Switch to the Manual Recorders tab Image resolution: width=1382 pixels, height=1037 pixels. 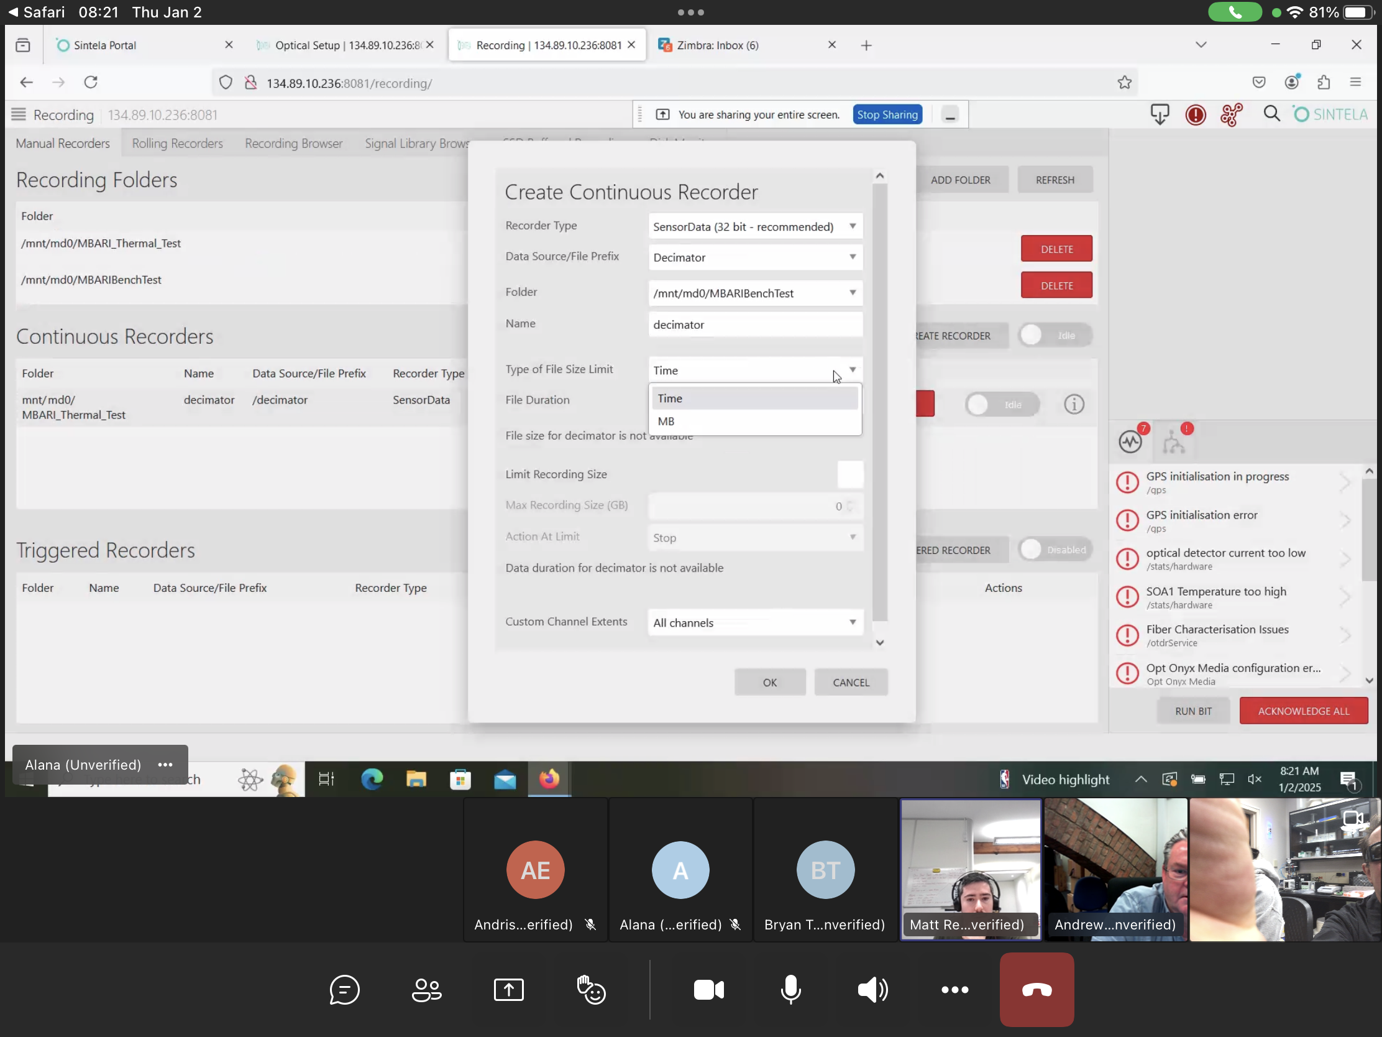(x=63, y=143)
